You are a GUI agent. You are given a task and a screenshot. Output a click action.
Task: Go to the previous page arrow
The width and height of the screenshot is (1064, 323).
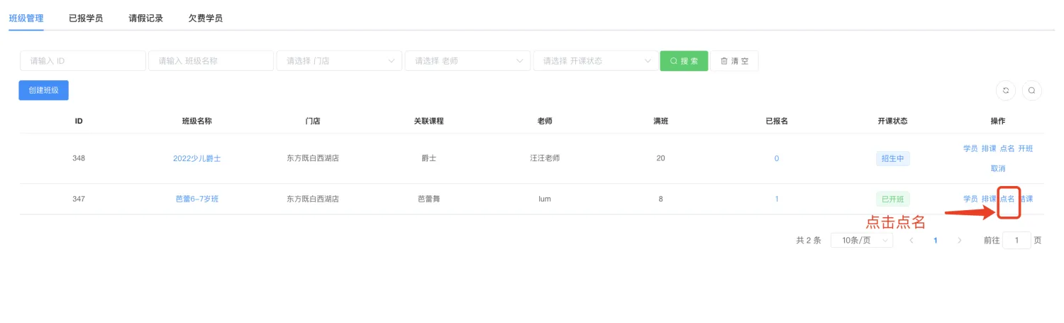[x=911, y=241]
